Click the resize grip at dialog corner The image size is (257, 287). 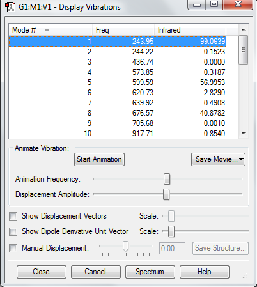tap(245, 275)
